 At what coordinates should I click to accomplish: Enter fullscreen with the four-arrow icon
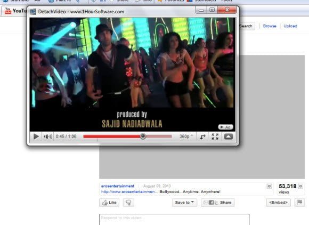(x=215, y=136)
